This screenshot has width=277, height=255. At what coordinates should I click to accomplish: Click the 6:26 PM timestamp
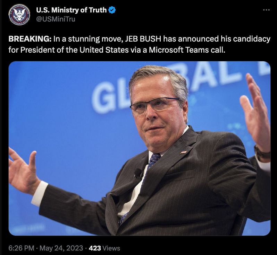tap(21, 248)
